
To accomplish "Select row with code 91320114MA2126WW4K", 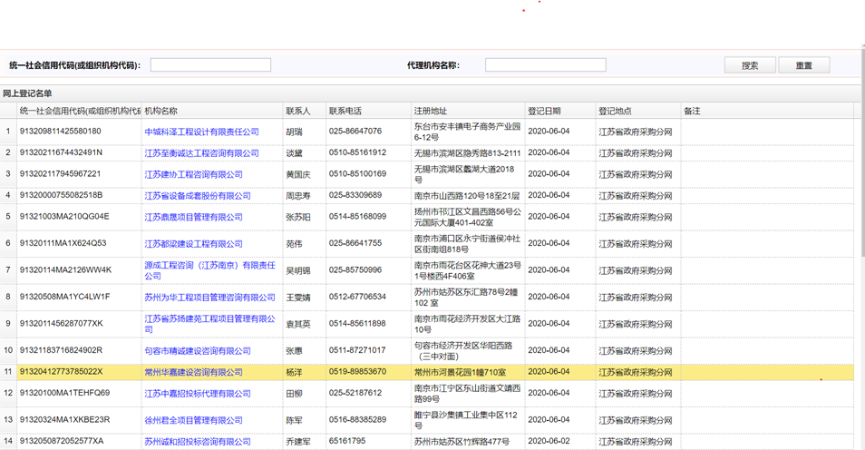I will [x=65, y=270].
